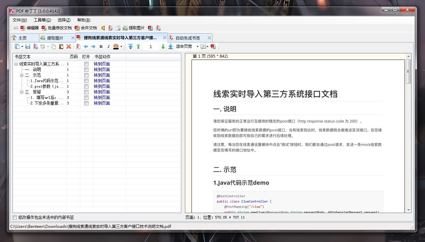Open 批量修改文档 batch modify tool
This screenshot has height=242, width=425.
pos(56,28)
